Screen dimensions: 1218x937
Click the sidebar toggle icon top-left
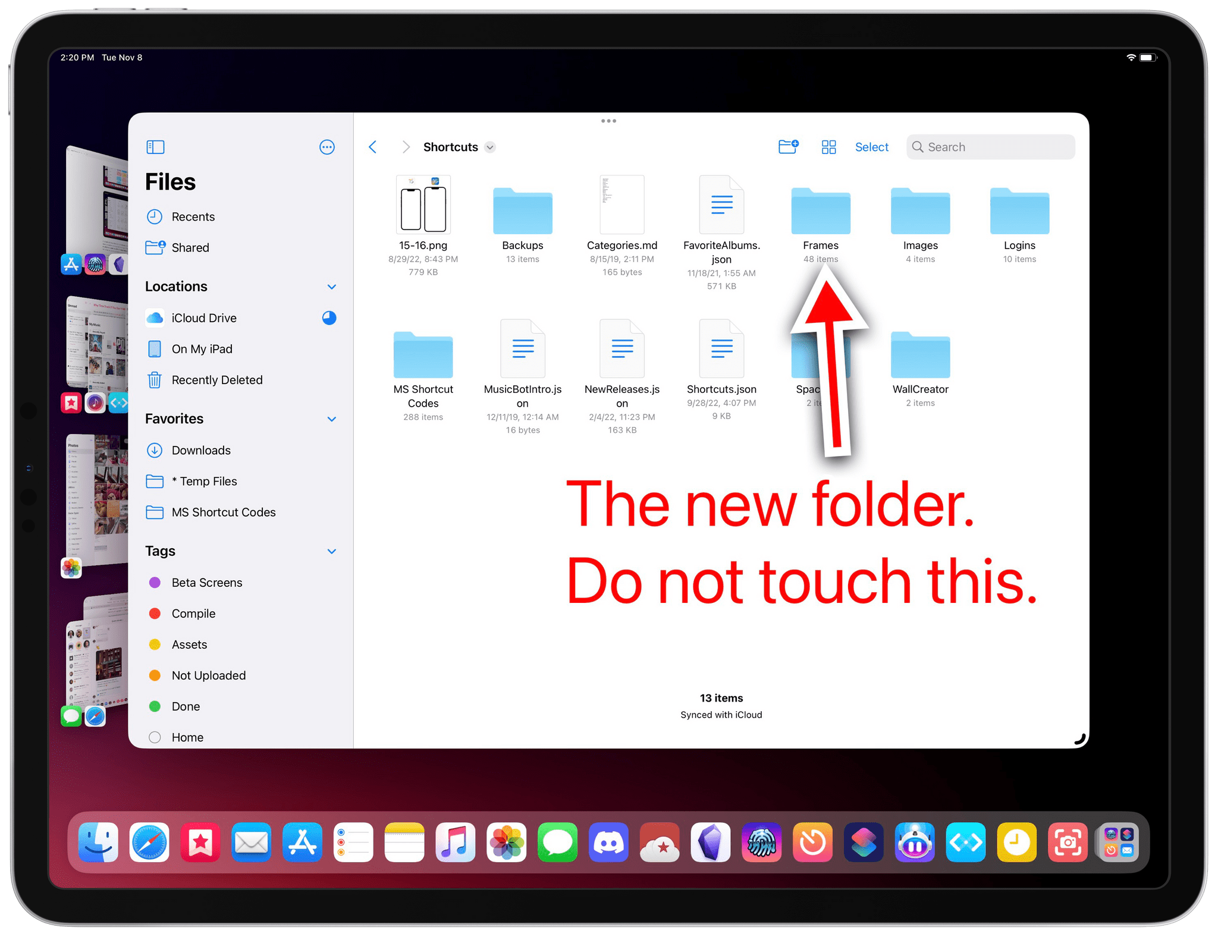[156, 146]
